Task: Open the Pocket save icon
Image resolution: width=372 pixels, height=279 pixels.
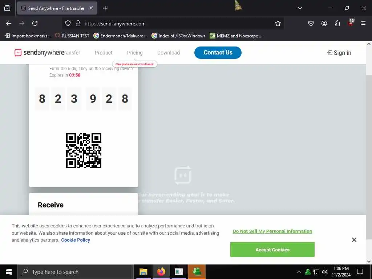Action: (311, 23)
